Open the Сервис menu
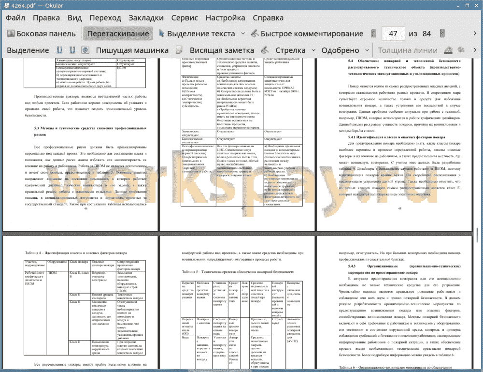 point(185,18)
